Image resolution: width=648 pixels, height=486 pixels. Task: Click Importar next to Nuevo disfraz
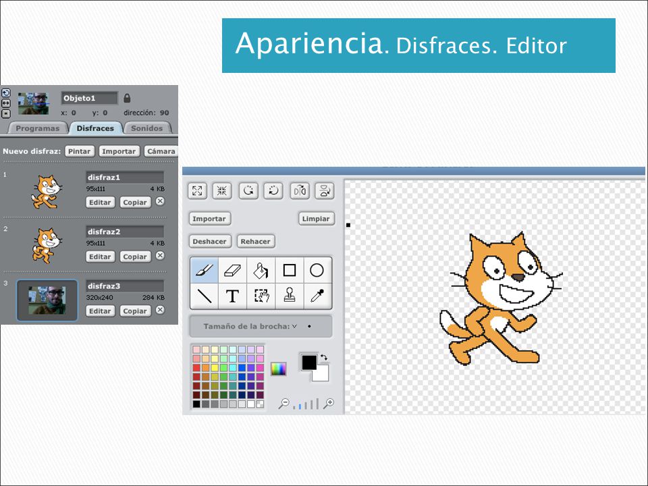click(119, 151)
